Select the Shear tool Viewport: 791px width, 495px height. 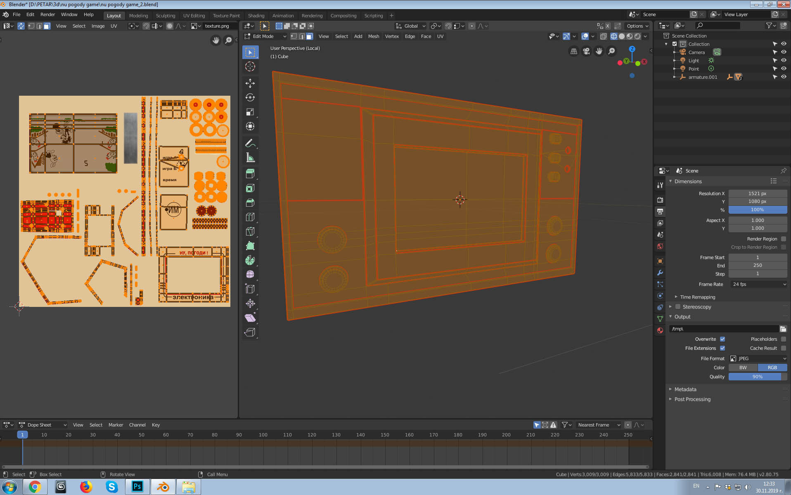point(250,318)
